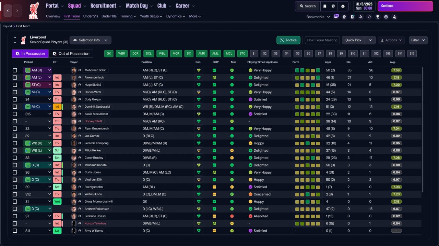Open the Quick Pick dropdown arrow
Screen dimensions: 439x246
point(370,40)
